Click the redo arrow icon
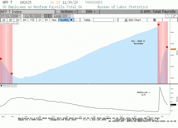Viewport: 178px width, 128px height. (x=174, y=16)
